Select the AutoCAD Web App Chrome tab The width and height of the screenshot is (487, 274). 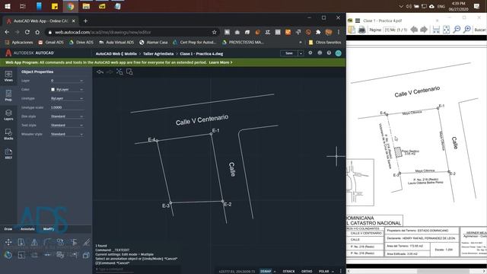tap(40, 21)
